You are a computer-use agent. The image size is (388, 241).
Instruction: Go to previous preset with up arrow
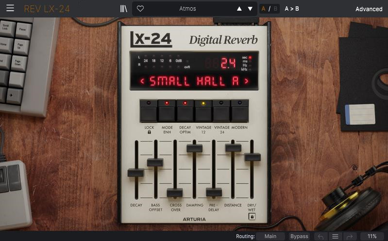pyautogui.click(x=239, y=9)
